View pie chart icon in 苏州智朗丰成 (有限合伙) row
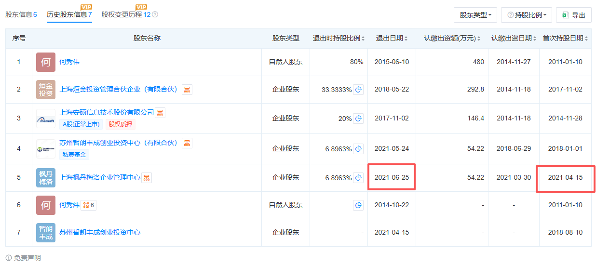 (x=358, y=149)
